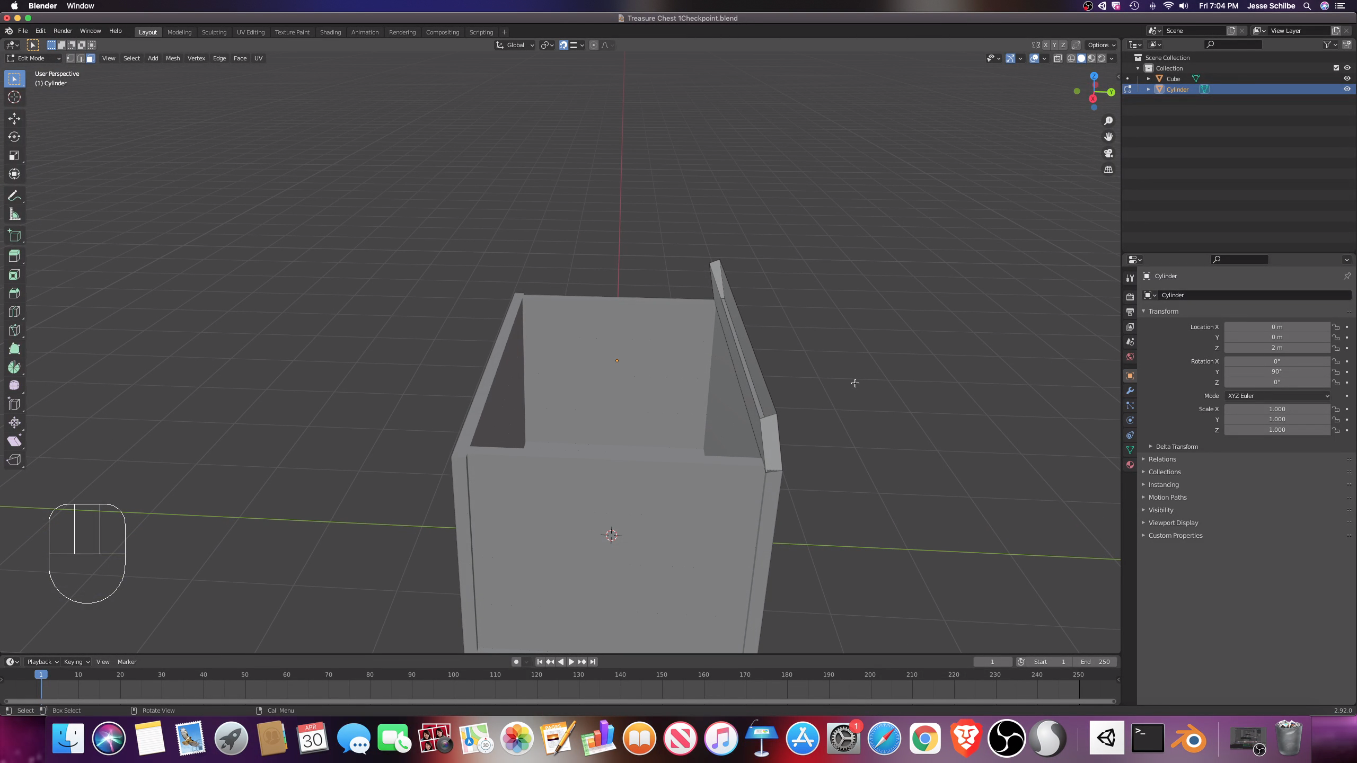Open the Modifier properties wrench tab
1357x763 pixels.
point(1130,391)
